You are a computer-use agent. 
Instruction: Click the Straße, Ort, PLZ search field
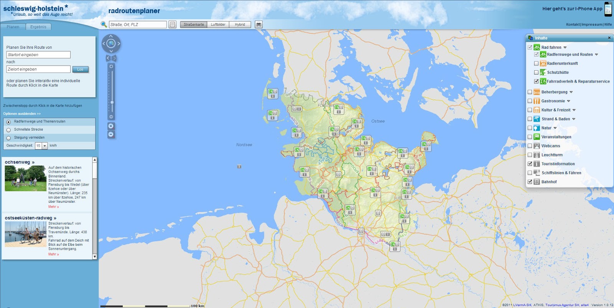pyautogui.click(x=138, y=25)
